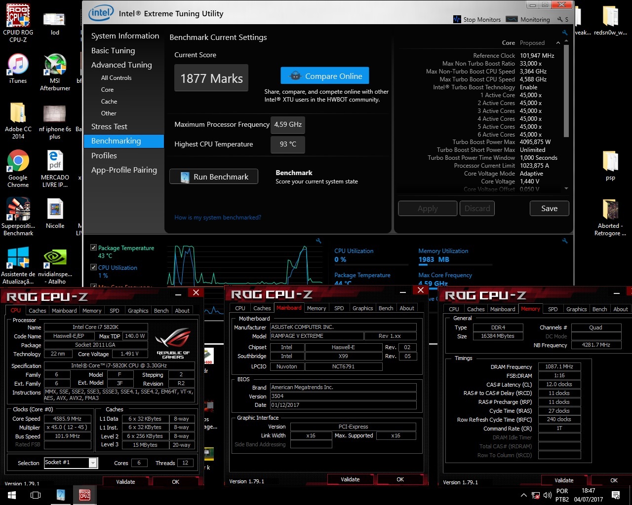The width and height of the screenshot is (632, 505).
Task: Collapse the Core Proposed section chevron
Action: click(x=558, y=43)
